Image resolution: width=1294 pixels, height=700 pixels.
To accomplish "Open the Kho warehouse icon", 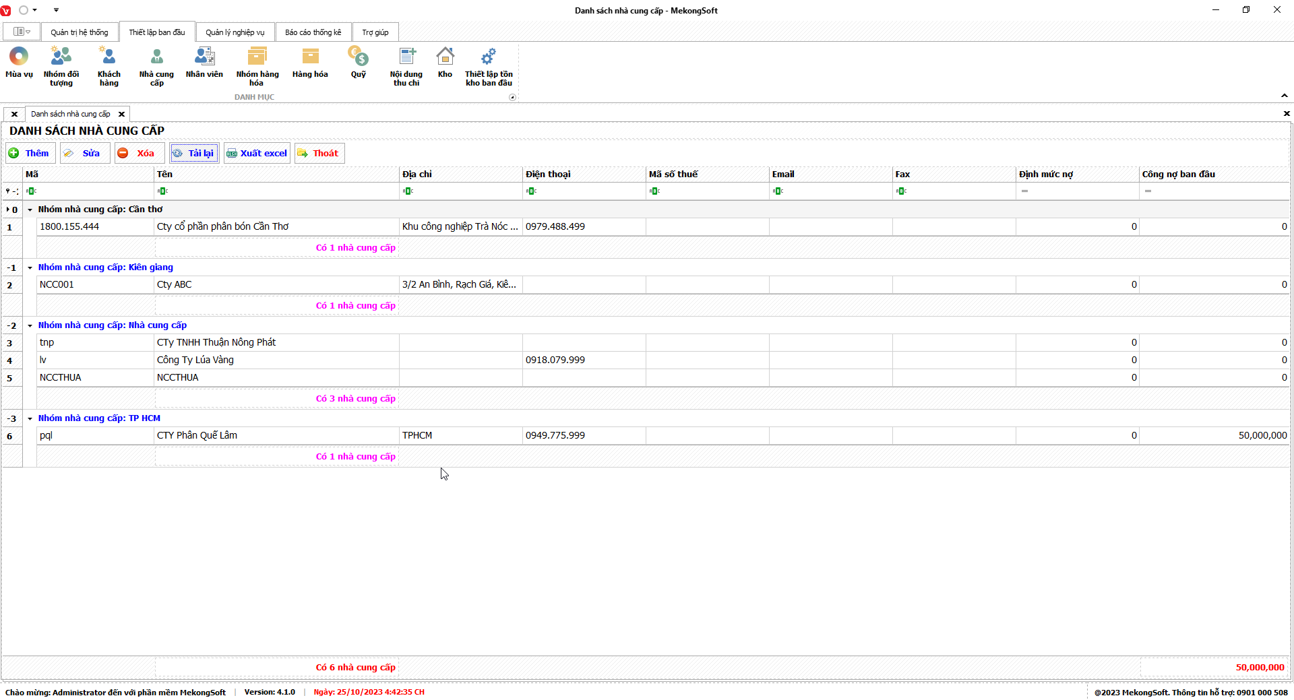I will pyautogui.click(x=445, y=63).
